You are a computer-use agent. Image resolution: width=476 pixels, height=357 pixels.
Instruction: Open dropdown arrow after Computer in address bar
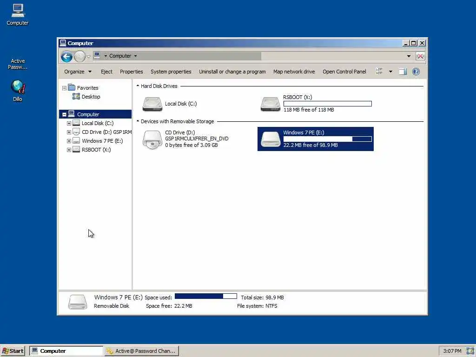[x=135, y=56]
